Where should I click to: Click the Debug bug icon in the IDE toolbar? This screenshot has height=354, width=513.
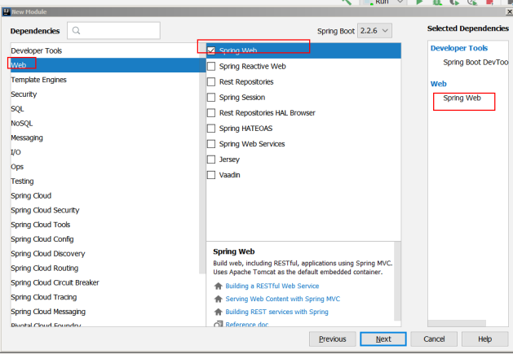[437, 2]
